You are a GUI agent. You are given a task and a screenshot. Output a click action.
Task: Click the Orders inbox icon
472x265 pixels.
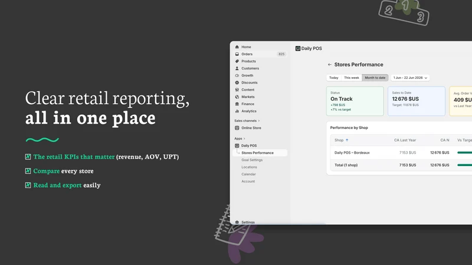coord(237,54)
